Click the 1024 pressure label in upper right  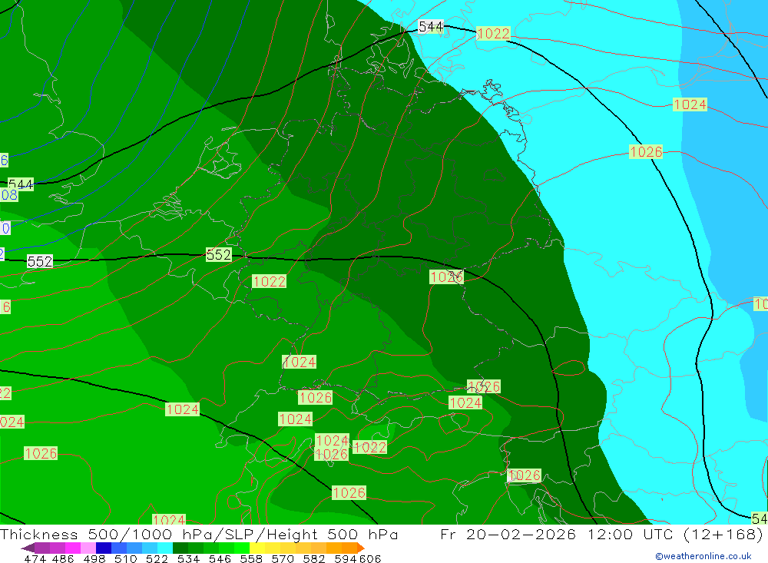690,104
